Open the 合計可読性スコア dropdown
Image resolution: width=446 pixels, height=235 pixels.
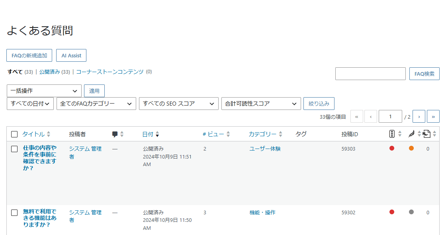[261, 104]
